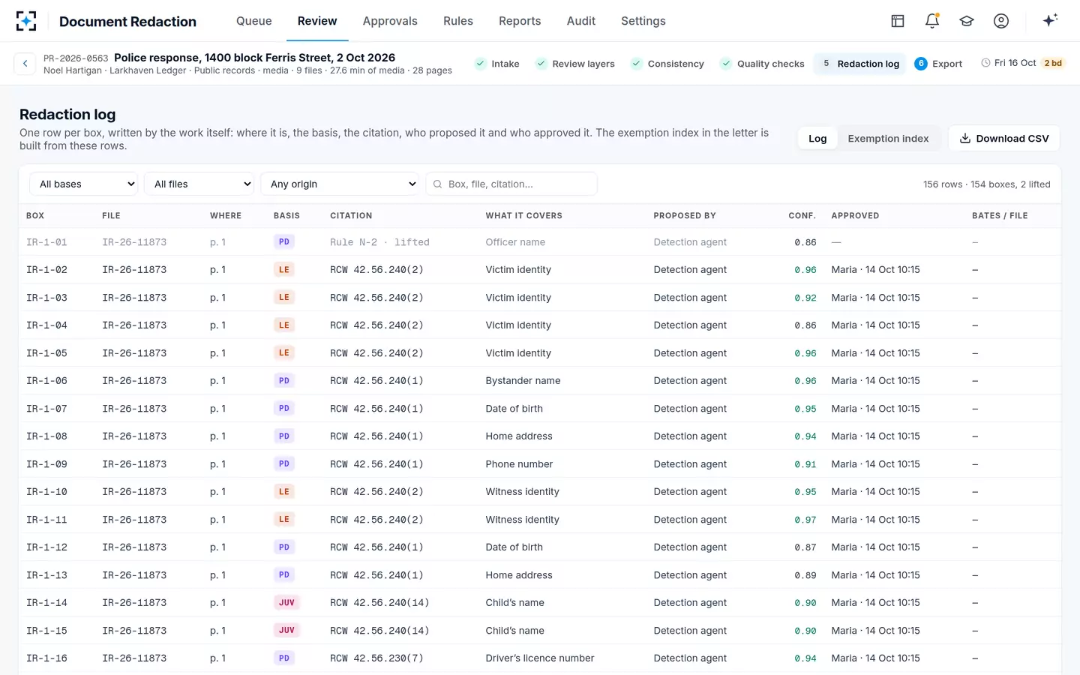
Task: Go to the Intake step
Action: click(x=497, y=64)
